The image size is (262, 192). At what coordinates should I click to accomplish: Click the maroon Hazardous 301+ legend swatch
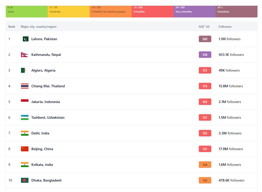click(x=236, y=11)
